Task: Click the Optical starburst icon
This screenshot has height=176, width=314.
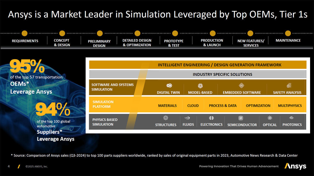Action: 270,118
